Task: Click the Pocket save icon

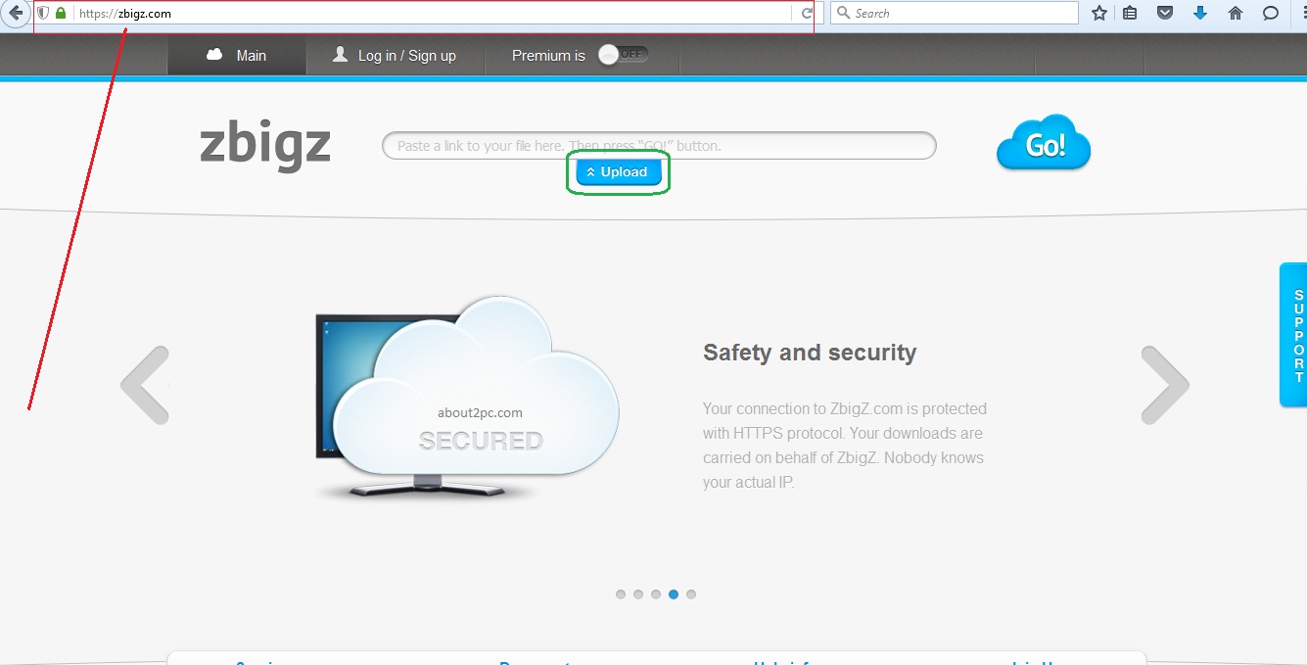Action: click(1165, 14)
